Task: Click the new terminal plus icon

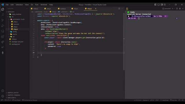Action: click(172, 9)
